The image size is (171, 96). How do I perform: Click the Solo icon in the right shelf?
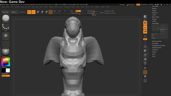coord(145,77)
